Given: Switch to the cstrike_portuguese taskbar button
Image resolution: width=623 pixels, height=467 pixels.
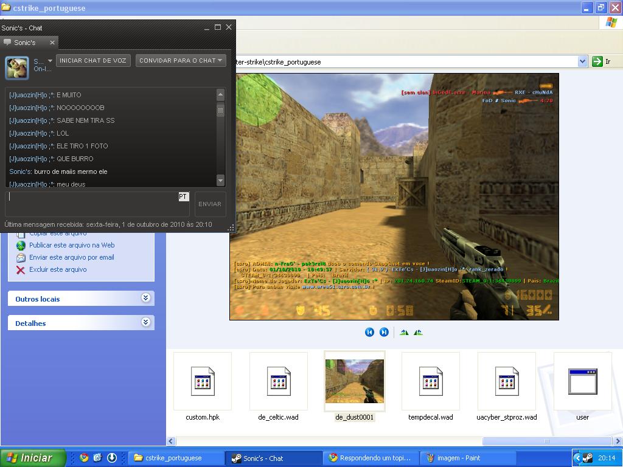Looking at the screenshot, I should tap(176, 458).
